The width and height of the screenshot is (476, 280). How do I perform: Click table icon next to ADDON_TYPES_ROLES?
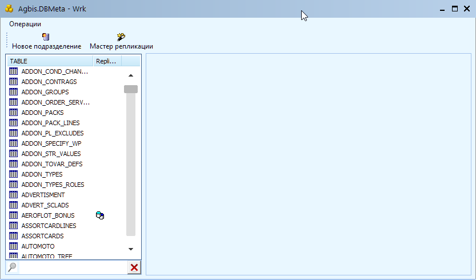(13, 185)
